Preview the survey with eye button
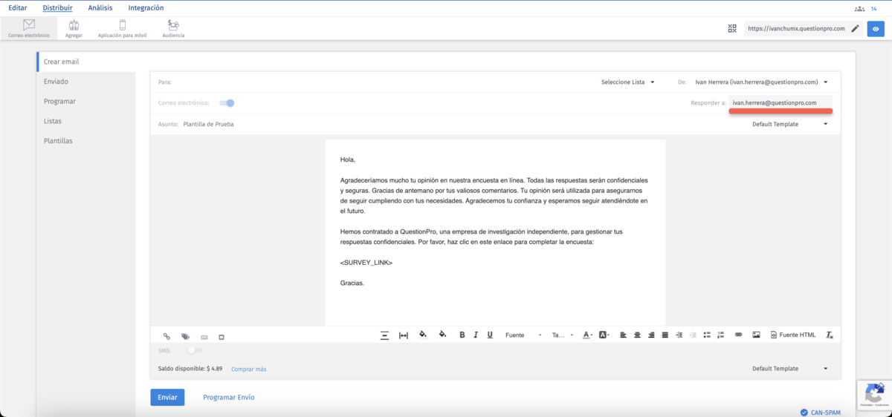Viewport: 892px width, 417px height. point(876,28)
